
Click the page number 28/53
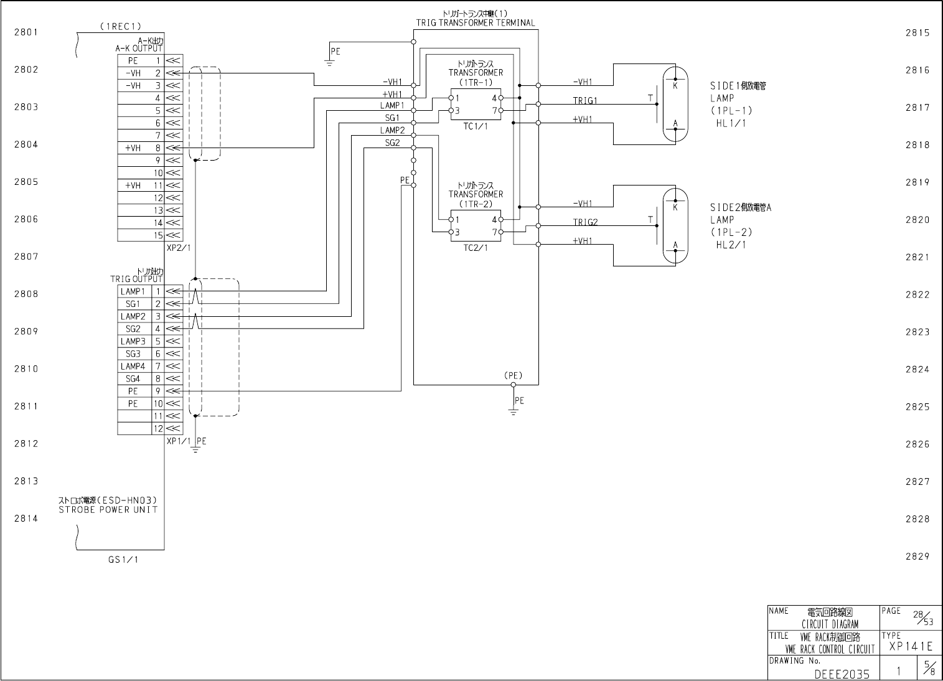pos(923,617)
